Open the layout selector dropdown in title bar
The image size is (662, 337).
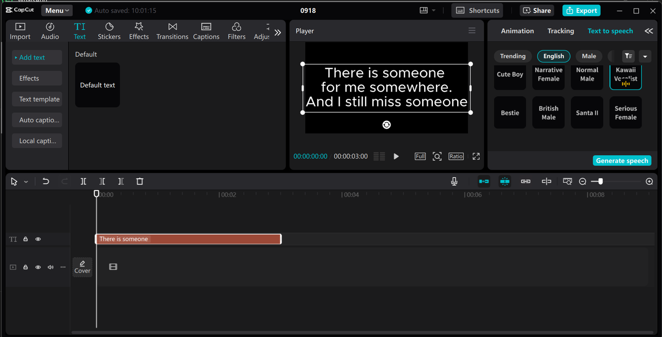(x=428, y=10)
